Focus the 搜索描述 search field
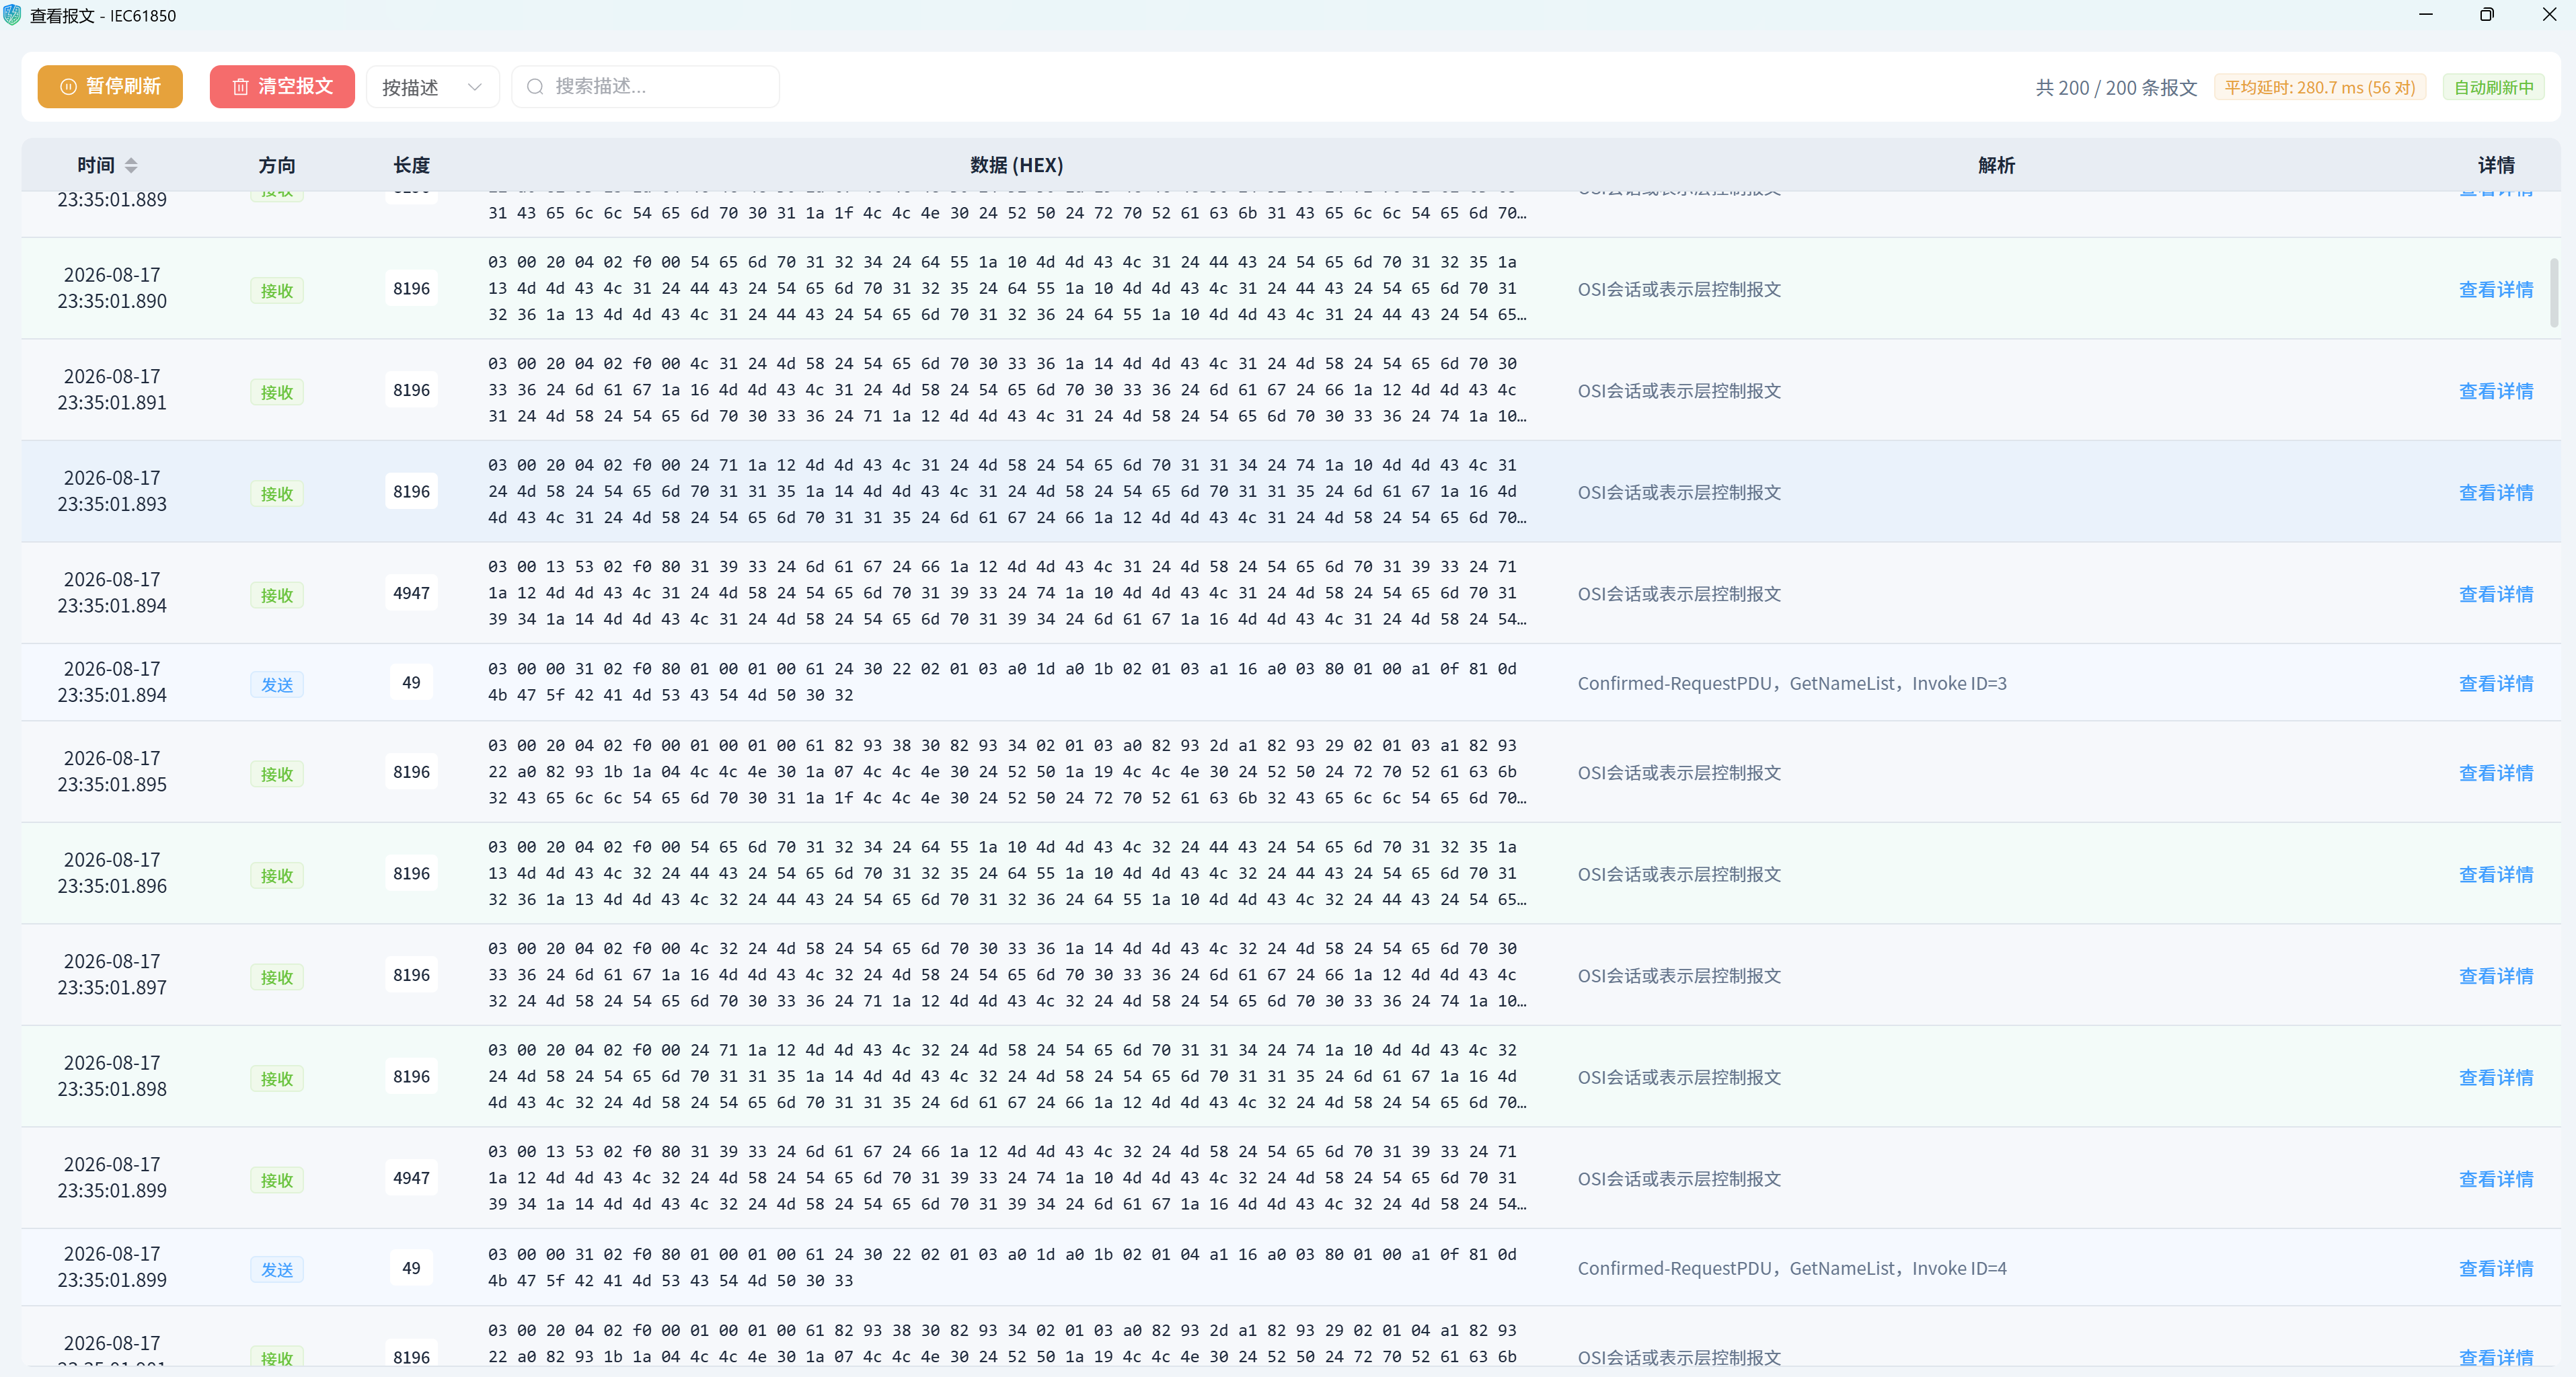2576x1377 pixels. tap(645, 87)
